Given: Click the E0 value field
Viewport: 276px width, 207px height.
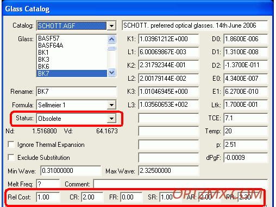Looking at the screenshot, I should pyautogui.click(x=246, y=79).
